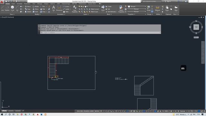The image size is (206, 116).
Task: Select the Arc tool
Action: click(x=17, y=8)
